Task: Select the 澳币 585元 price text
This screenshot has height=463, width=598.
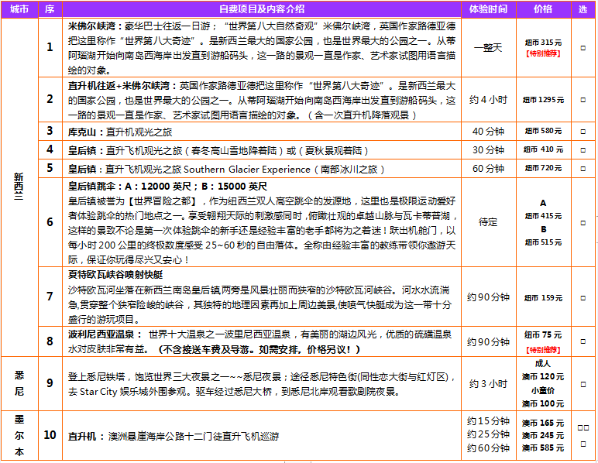Action: [x=542, y=448]
